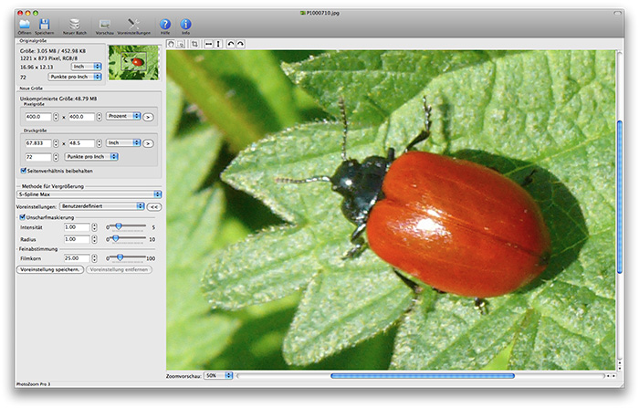Select the crop tool above the preview

[194, 44]
